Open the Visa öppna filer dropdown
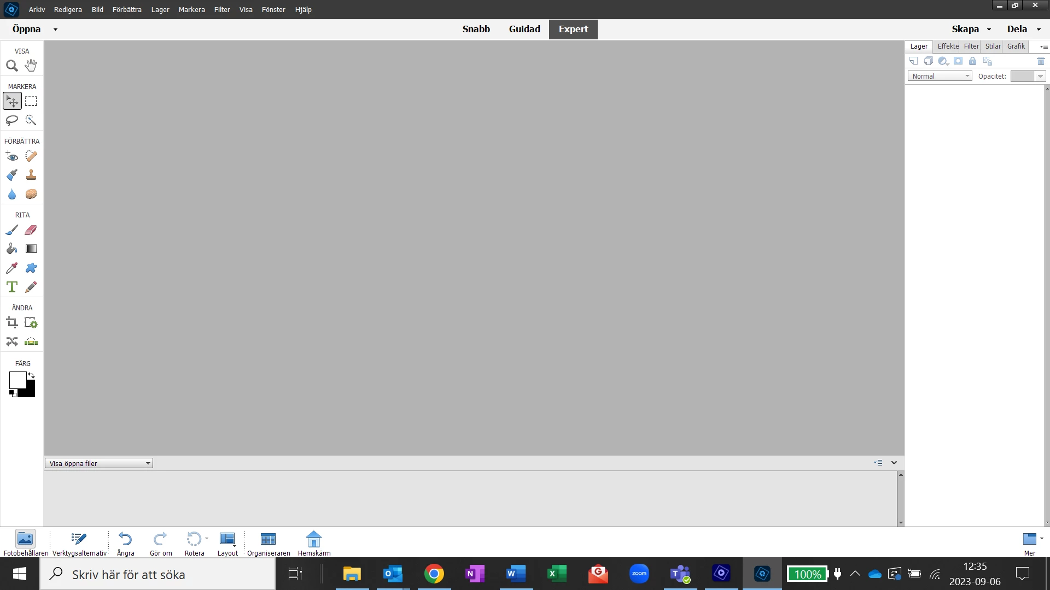 (x=99, y=463)
